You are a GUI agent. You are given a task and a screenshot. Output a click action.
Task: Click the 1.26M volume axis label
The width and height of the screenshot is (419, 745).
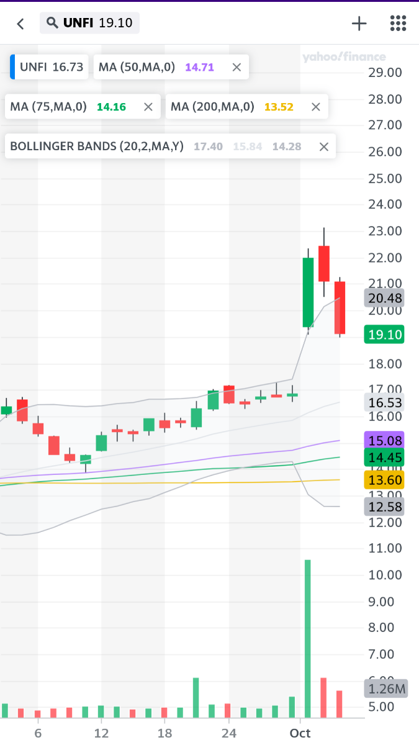385,689
